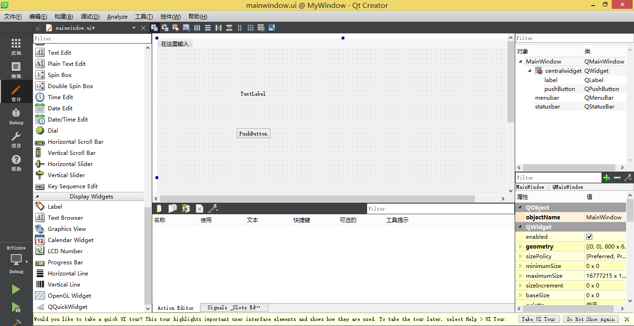634x326 pixels.
Task: Click 在这里输入 menu placeholder on form
Action: coord(175,44)
